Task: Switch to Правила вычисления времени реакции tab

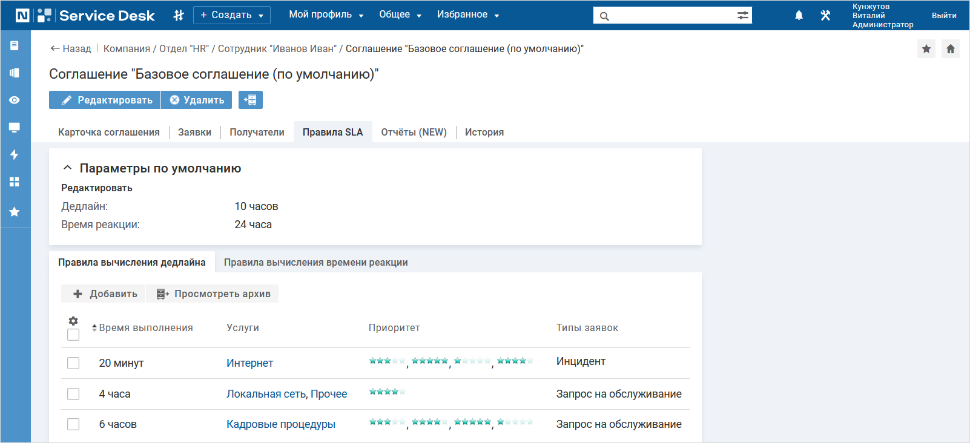Action: click(x=316, y=262)
